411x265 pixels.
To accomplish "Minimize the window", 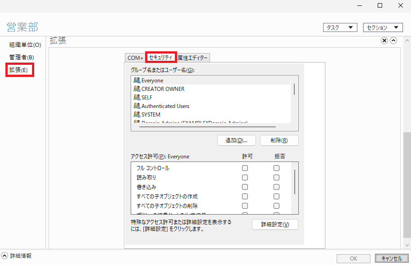I will (x=360, y=5).
